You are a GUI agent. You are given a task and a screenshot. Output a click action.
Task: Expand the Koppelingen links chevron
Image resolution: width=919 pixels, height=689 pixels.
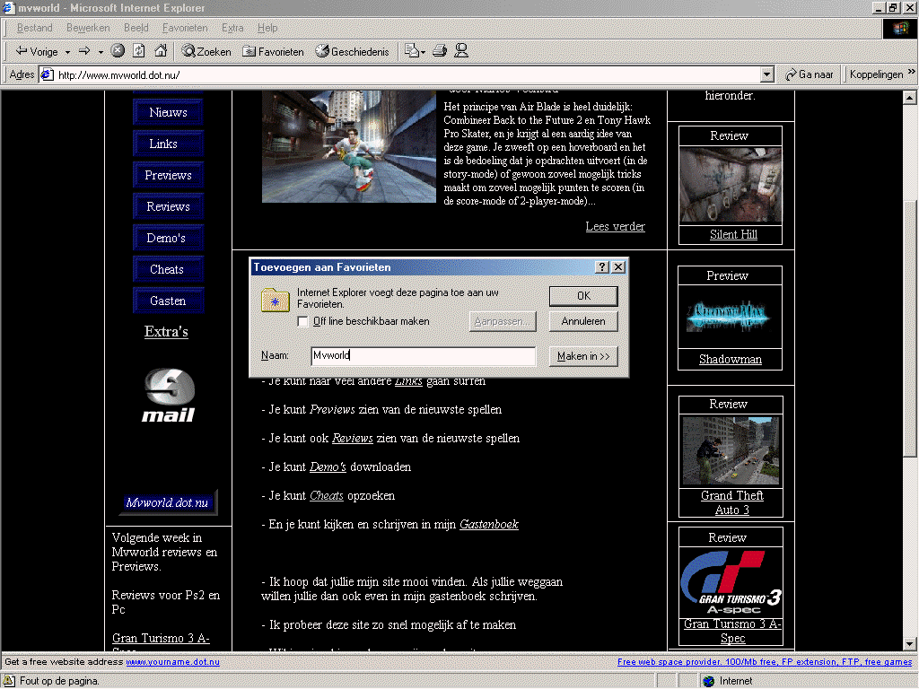(912, 72)
